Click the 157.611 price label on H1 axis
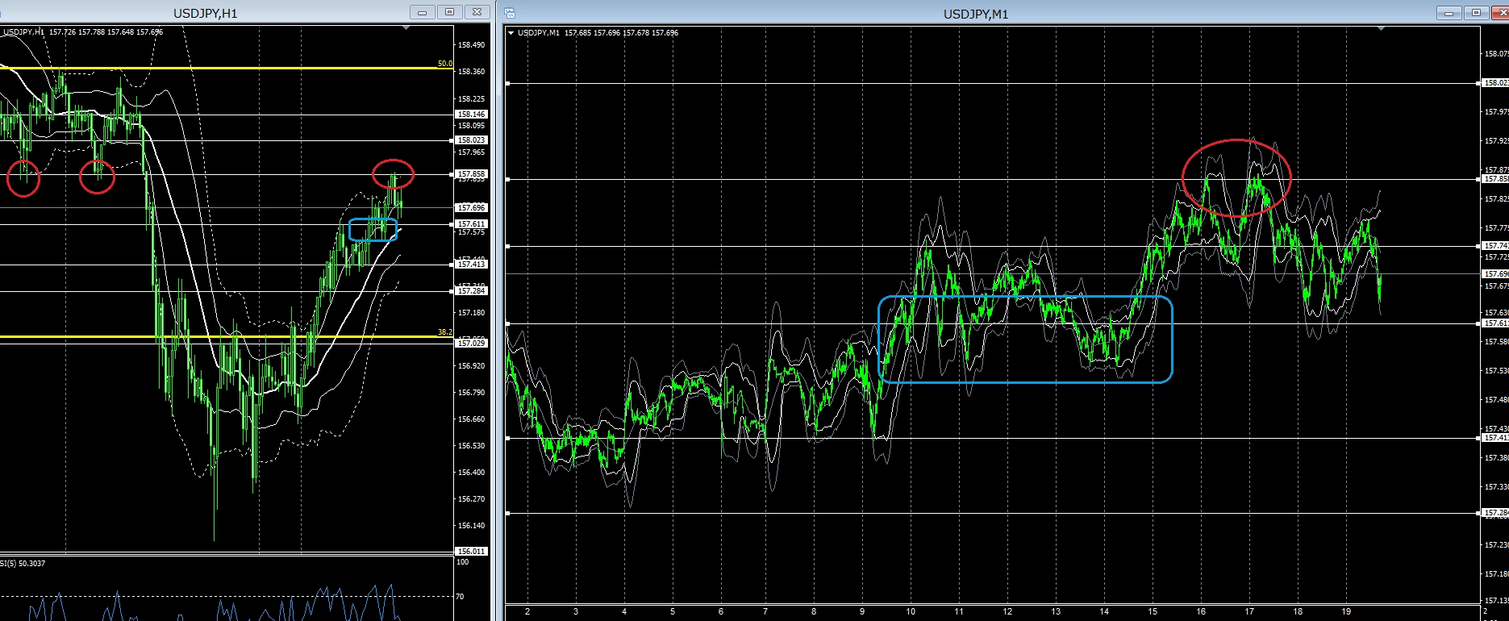This screenshot has width=1509, height=621. [x=471, y=224]
